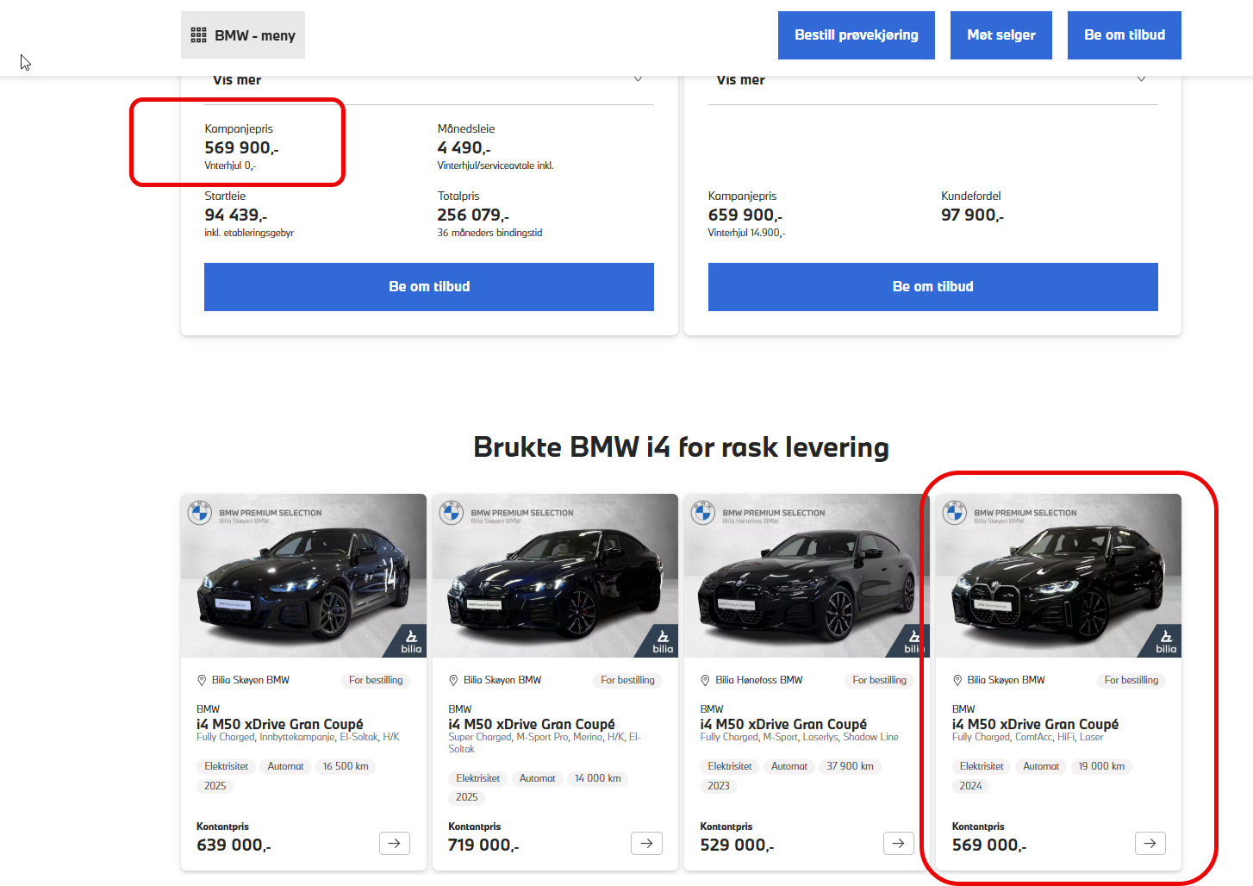This screenshot has height=886, width=1253.
Task: Click Startleie value 94 439,-
Action: pyautogui.click(x=235, y=215)
